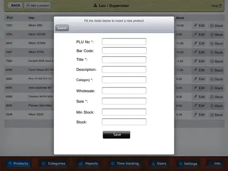
Task: Switch to the Categories tab
Action: [x=53, y=163]
